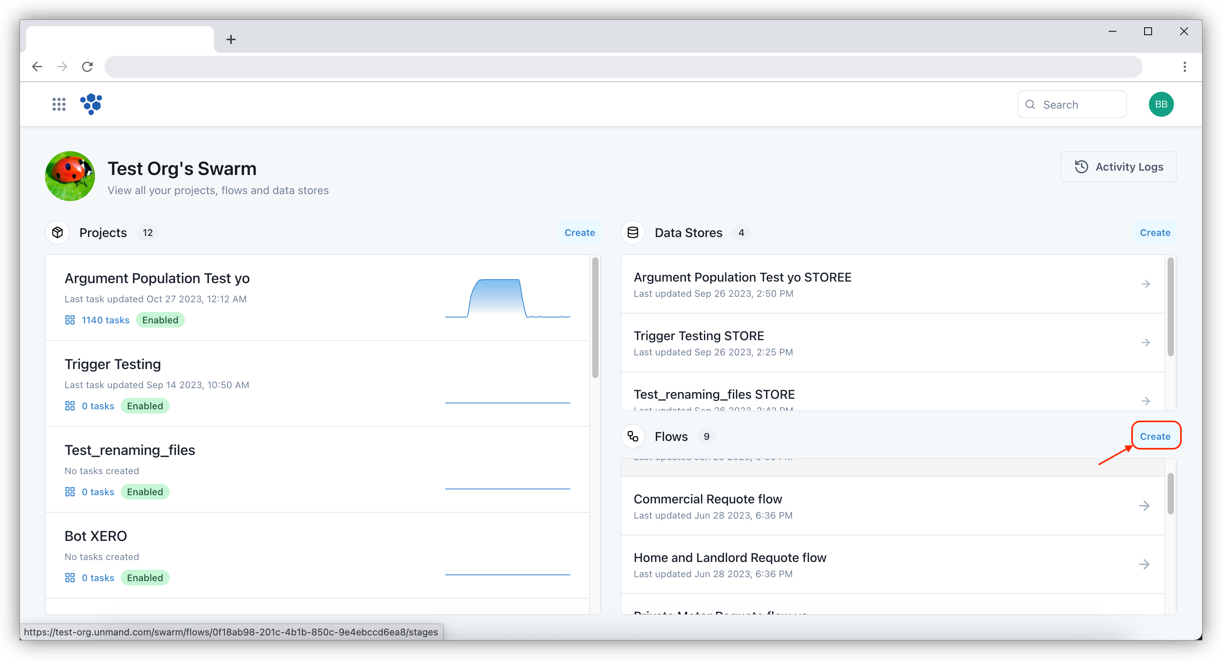Screen dimensions: 1222x660
Task: Open 1140 tasks link
Action: 105,320
